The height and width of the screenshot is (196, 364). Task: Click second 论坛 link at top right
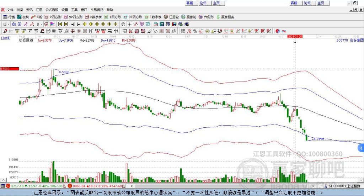pyautogui.click(x=307, y=3)
